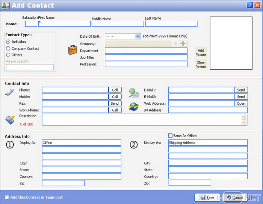Click the Please Specify input field
Screen dimensions: 263x204
tap(30, 67)
